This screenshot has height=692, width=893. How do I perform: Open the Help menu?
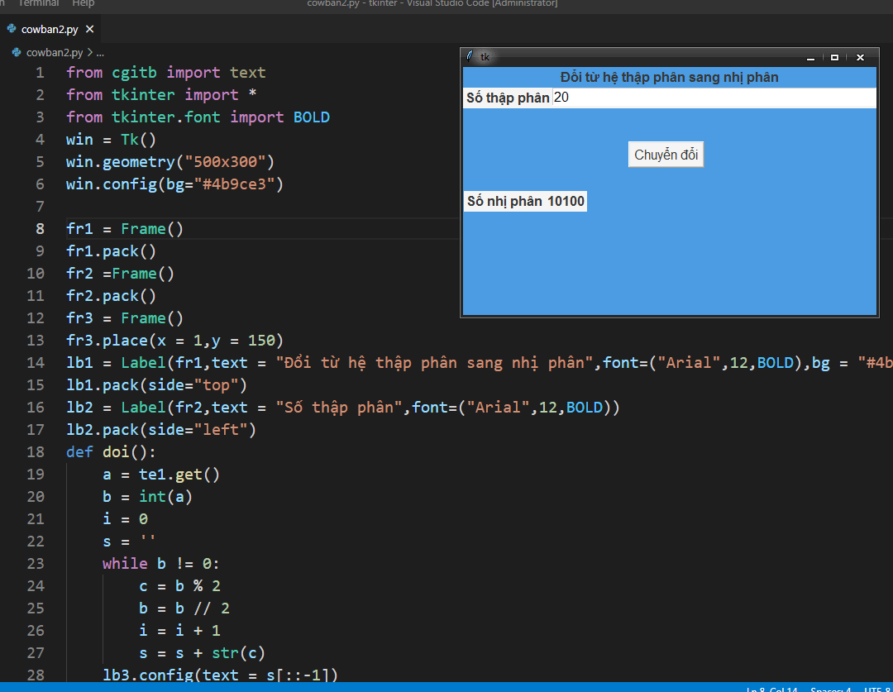[x=84, y=3]
